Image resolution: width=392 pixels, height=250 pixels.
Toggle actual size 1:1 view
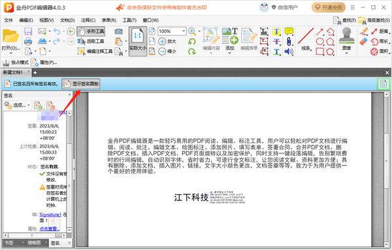[x=138, y=41]
